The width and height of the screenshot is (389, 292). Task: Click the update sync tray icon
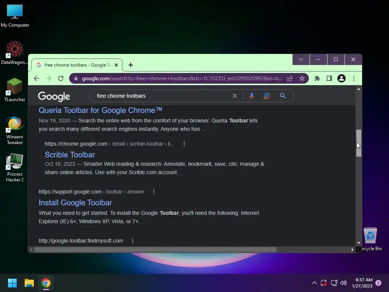click(324, 283)
